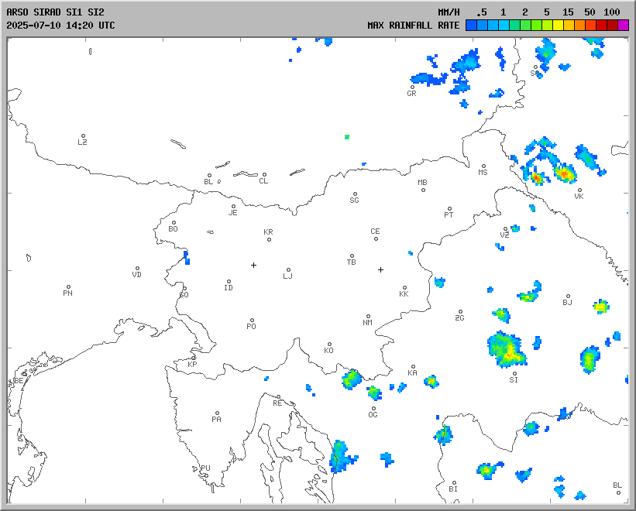Click the MB city marker circle
The width and height of the screenshot is (636, 511).
423,190
